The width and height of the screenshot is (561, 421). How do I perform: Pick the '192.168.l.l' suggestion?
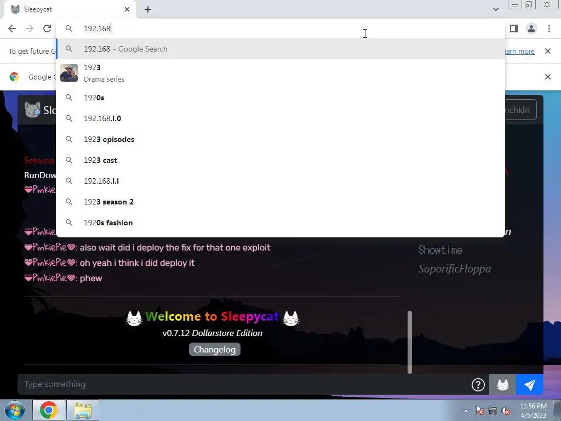click(280, 181)
